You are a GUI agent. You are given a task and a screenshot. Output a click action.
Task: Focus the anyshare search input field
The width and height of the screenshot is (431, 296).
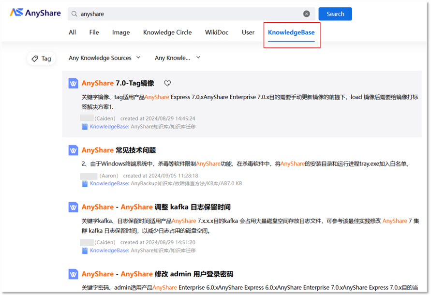click(x=191, y=14)
